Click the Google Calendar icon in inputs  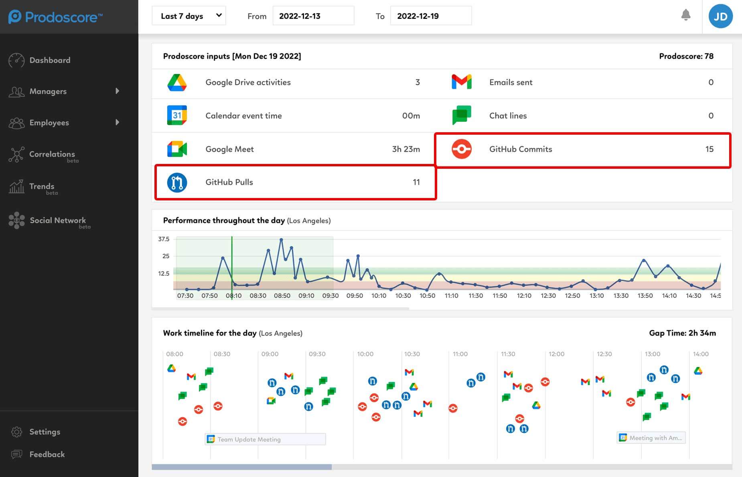coord(177,115)
